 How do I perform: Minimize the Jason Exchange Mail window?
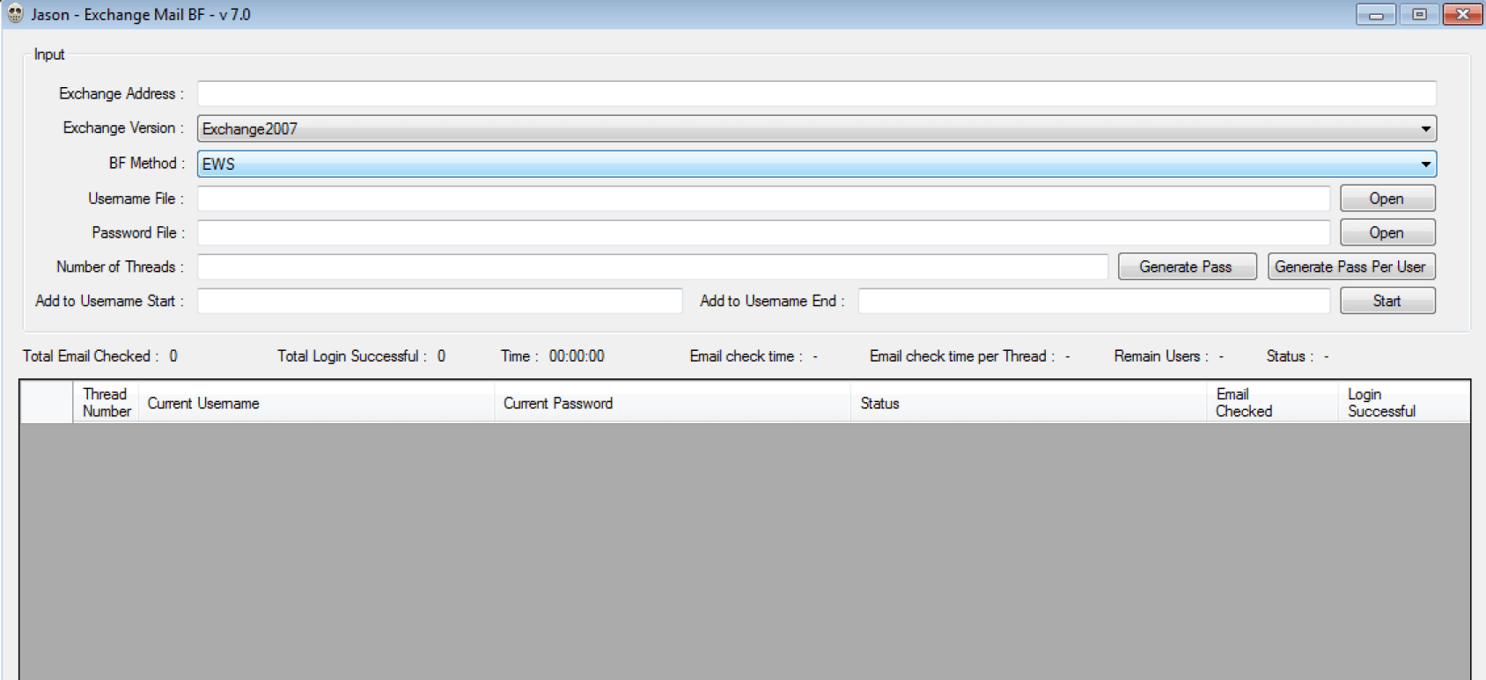click(x=1376, y=14)
